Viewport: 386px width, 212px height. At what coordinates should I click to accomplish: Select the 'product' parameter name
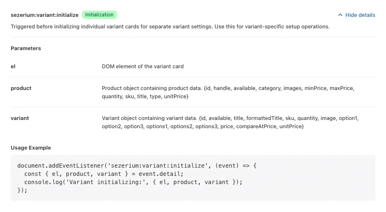point(21,88)
